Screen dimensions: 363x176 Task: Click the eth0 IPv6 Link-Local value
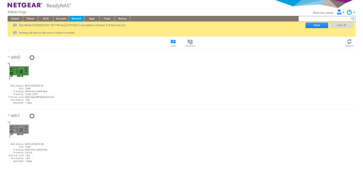[x=39, y=97]
